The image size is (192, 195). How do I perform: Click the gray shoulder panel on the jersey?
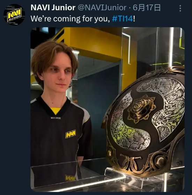pos(86,116)
